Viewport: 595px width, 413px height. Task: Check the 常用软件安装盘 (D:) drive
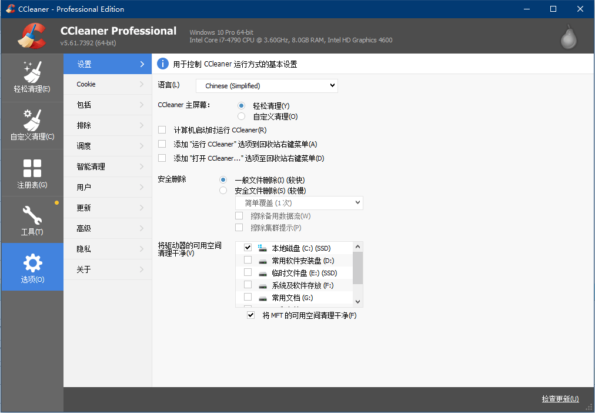coord(248,259)
